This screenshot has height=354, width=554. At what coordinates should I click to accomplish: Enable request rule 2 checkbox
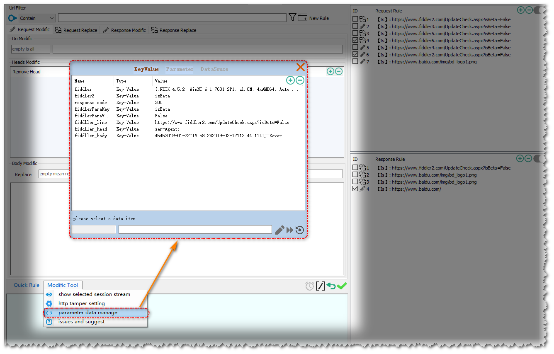tap(355, 26)
